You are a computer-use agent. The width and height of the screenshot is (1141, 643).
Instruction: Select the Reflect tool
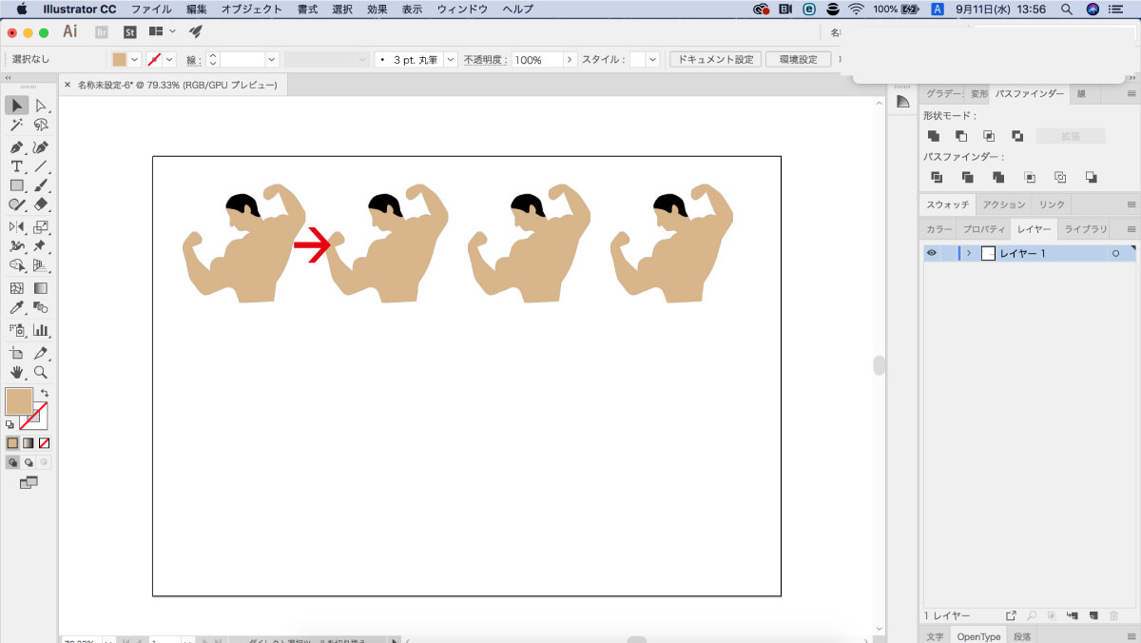17,227
